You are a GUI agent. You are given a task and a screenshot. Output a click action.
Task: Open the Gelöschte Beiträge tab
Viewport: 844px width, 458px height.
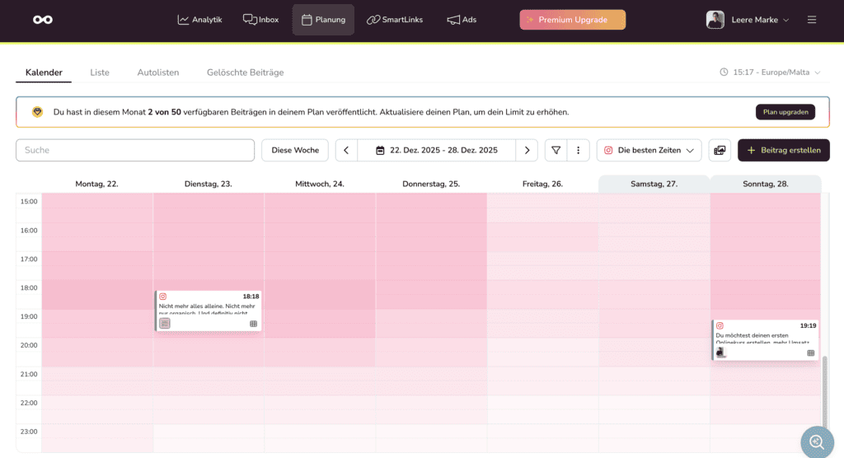click(245, 72)
